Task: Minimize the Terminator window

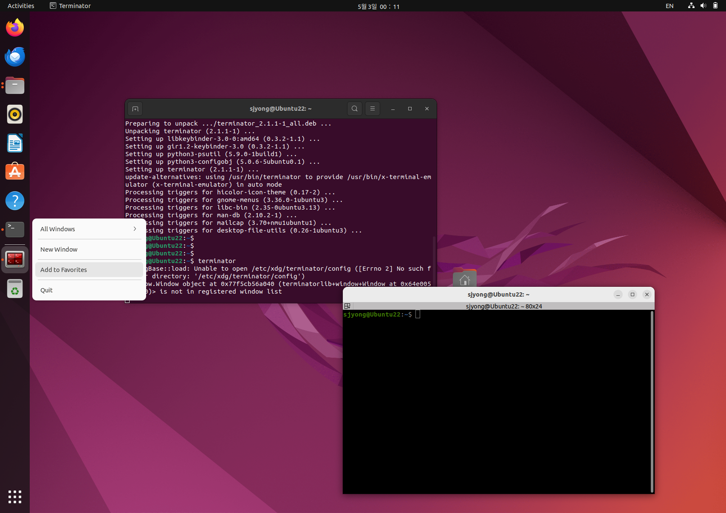Action: (x=618, y=294)
